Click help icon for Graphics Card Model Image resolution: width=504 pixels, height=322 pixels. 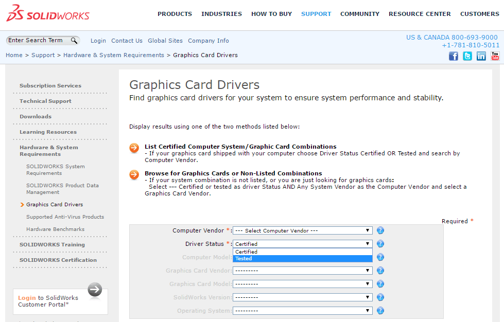(x=380, y=284)
